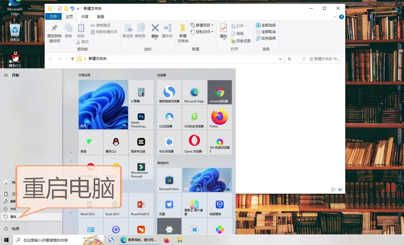Open the 腾讯QQ tile in Start menu
This screenshot has width=404, height=245.
(x=116, y=142)
